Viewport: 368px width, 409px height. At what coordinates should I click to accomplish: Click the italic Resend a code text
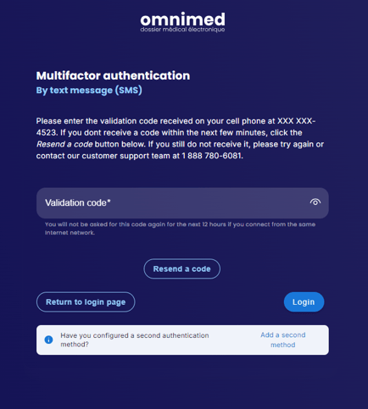64,144
